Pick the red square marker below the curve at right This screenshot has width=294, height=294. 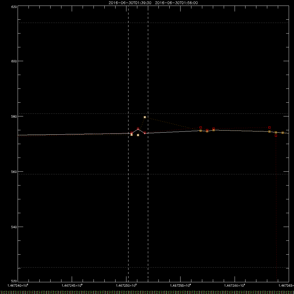tap(276, 136)
